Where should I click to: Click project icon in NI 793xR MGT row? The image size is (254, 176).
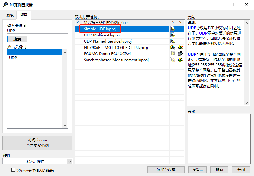[x=173, y=48]
